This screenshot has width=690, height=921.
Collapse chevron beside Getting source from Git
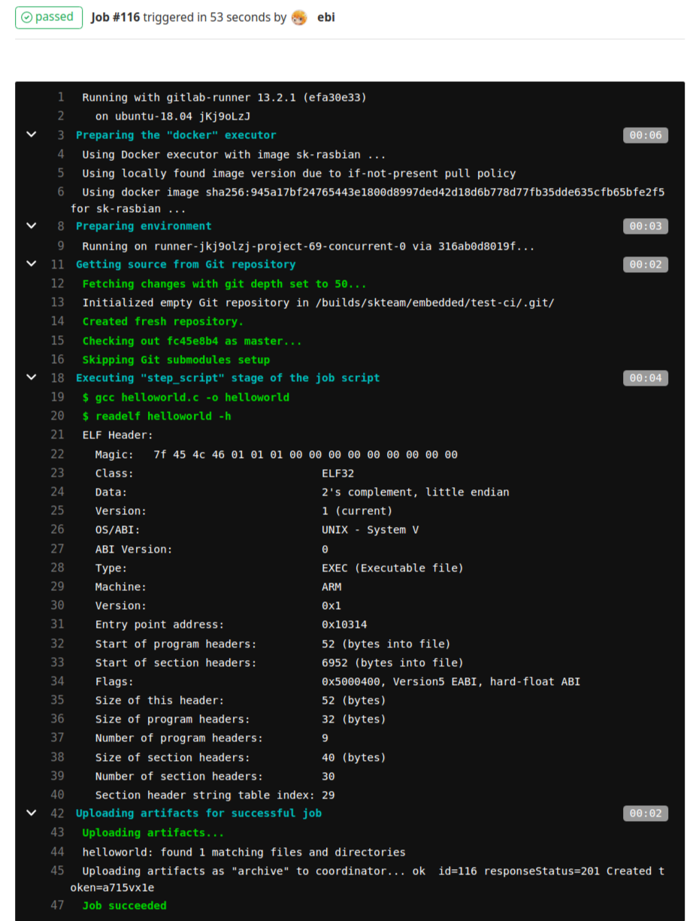point(32,264)
